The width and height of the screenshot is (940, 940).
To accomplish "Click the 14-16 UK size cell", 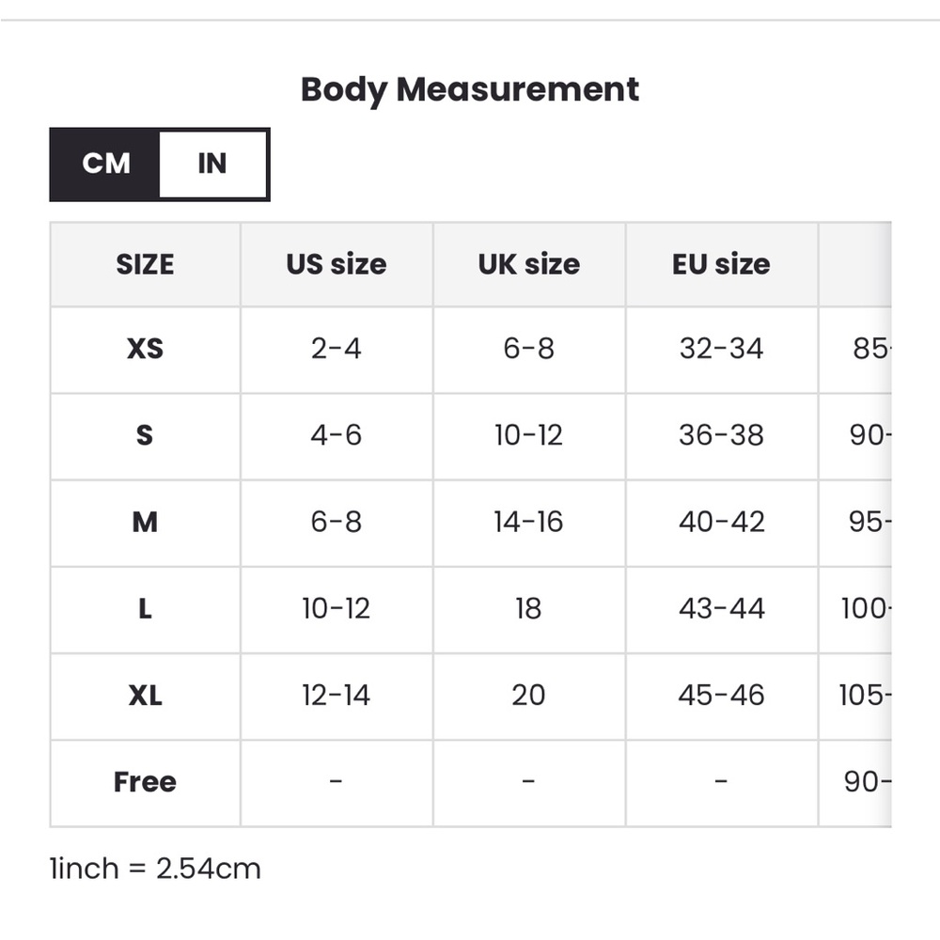I will pos(528,523).
